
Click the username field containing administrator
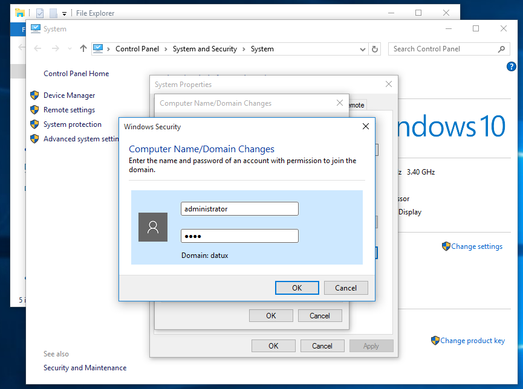239,208
